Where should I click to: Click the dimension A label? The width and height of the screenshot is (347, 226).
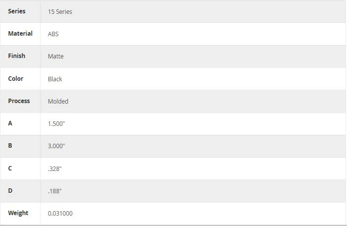click(10, 123)
